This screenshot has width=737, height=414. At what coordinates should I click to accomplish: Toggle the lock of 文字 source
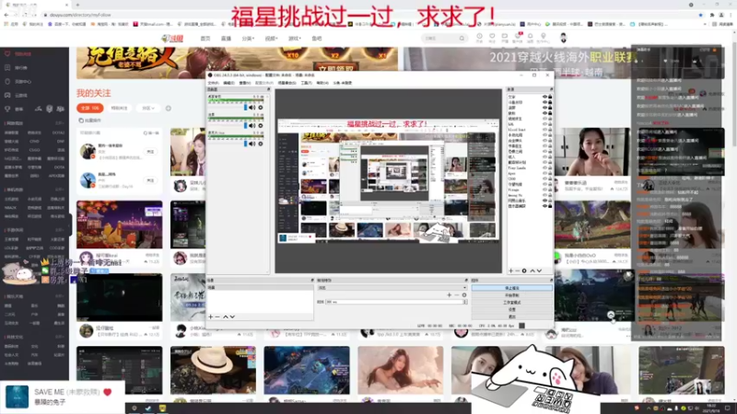point(550,97)
